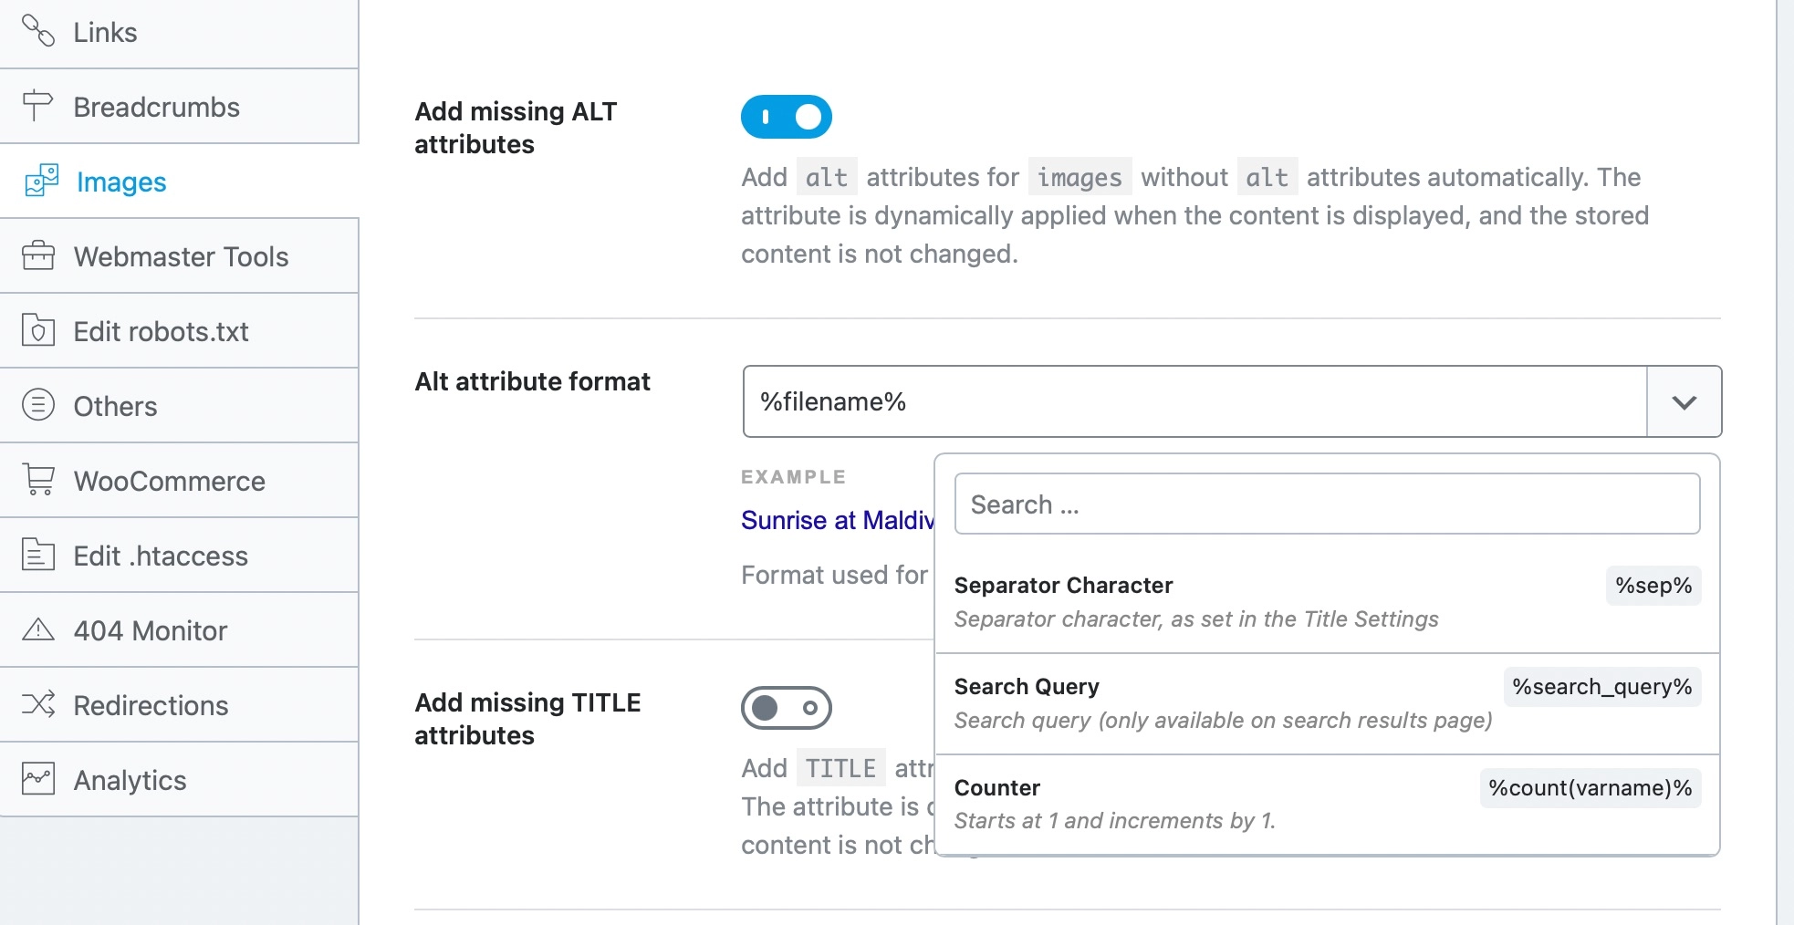Enable the Add missing TITLE attributes toggle

pos(786,708)
